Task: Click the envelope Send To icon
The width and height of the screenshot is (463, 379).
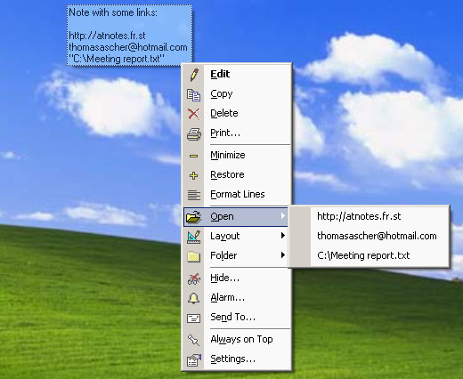Action: pos(194,319)
